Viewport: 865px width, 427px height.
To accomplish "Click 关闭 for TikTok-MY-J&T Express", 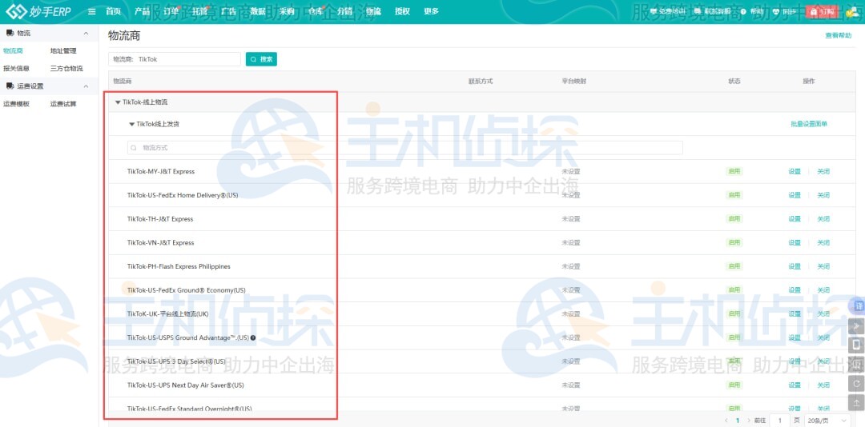I will point(823,171).
